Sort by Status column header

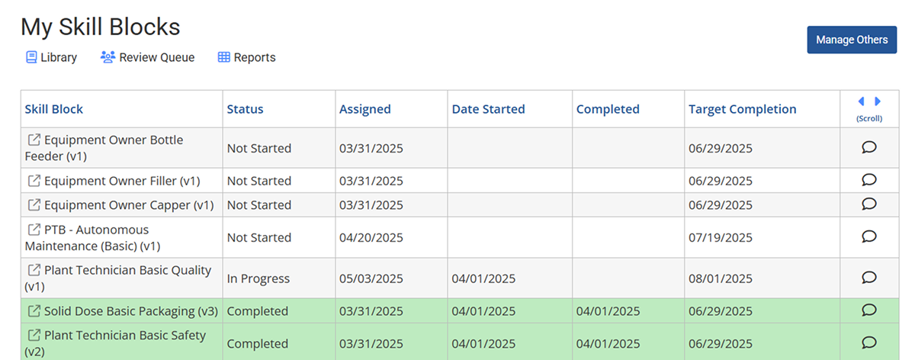(245, 109)
